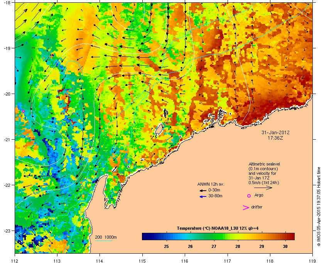324x263 pixels.
Task: Click the 'ANMN 12h av.' legend heading
Action: tap(211, 184)
